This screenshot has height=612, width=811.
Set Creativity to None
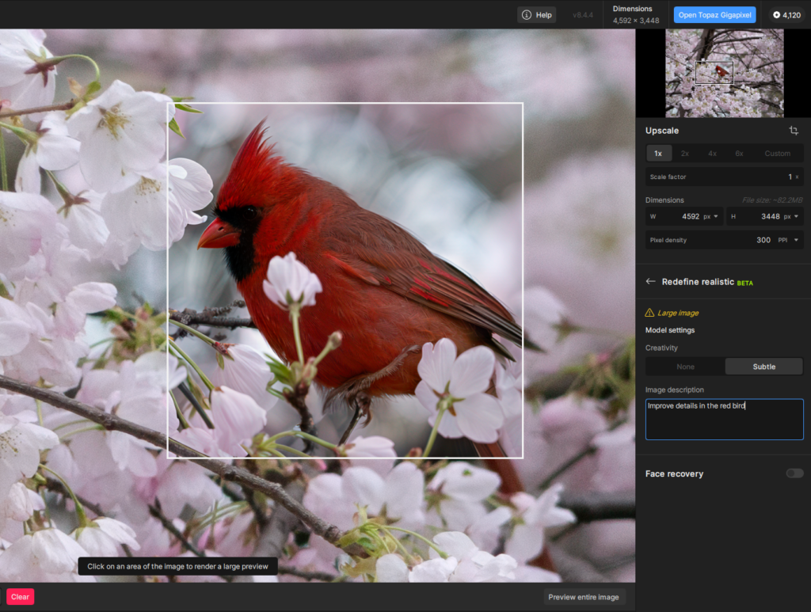click(685, 367)
